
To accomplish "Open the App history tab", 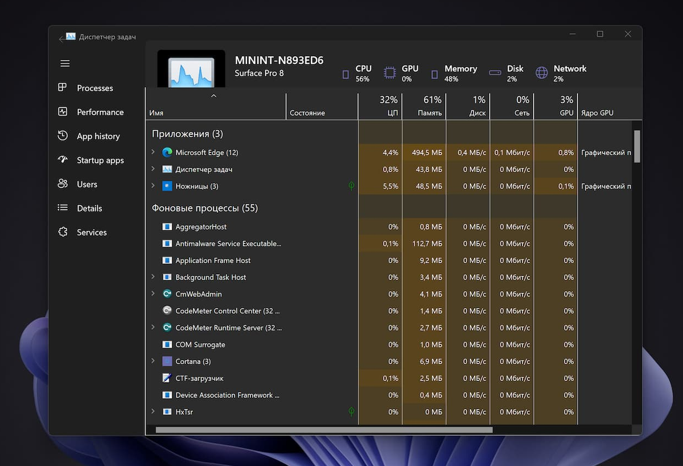I will coord(98,137).
